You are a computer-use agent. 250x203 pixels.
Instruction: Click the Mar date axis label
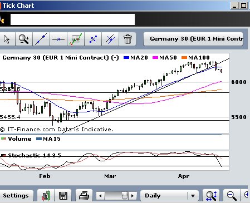(x=110, y=176)
